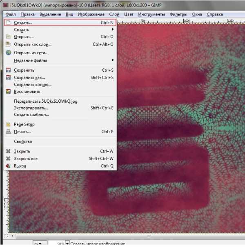Select Открыть как слои... menu entry
The width and height of the screenshot is (245, 247).
[60, 44]
